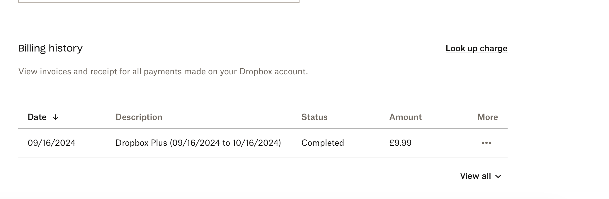
Task: Click the bordered box above Billing history
Action: point(159,1)
